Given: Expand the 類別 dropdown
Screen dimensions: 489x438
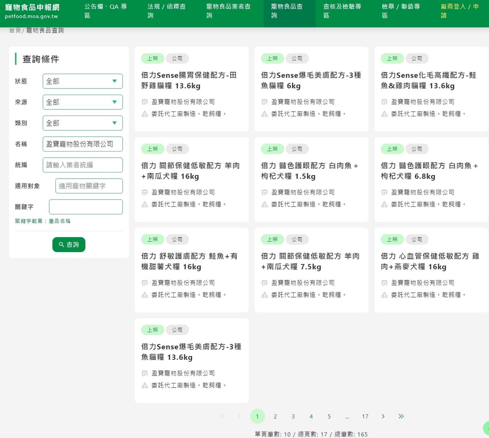Looking at the screenshot, I should click(x=83, y=123).
